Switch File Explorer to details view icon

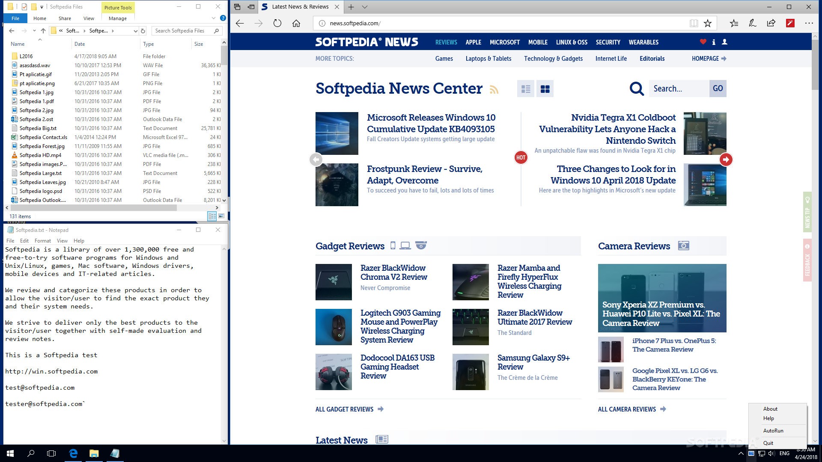[x=212, y=216]
